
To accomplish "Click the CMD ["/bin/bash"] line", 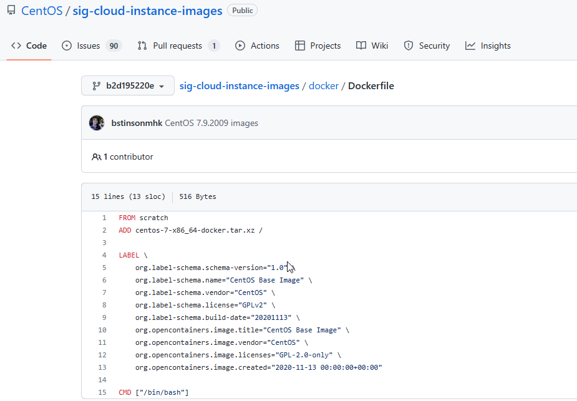I will point(154,392).
